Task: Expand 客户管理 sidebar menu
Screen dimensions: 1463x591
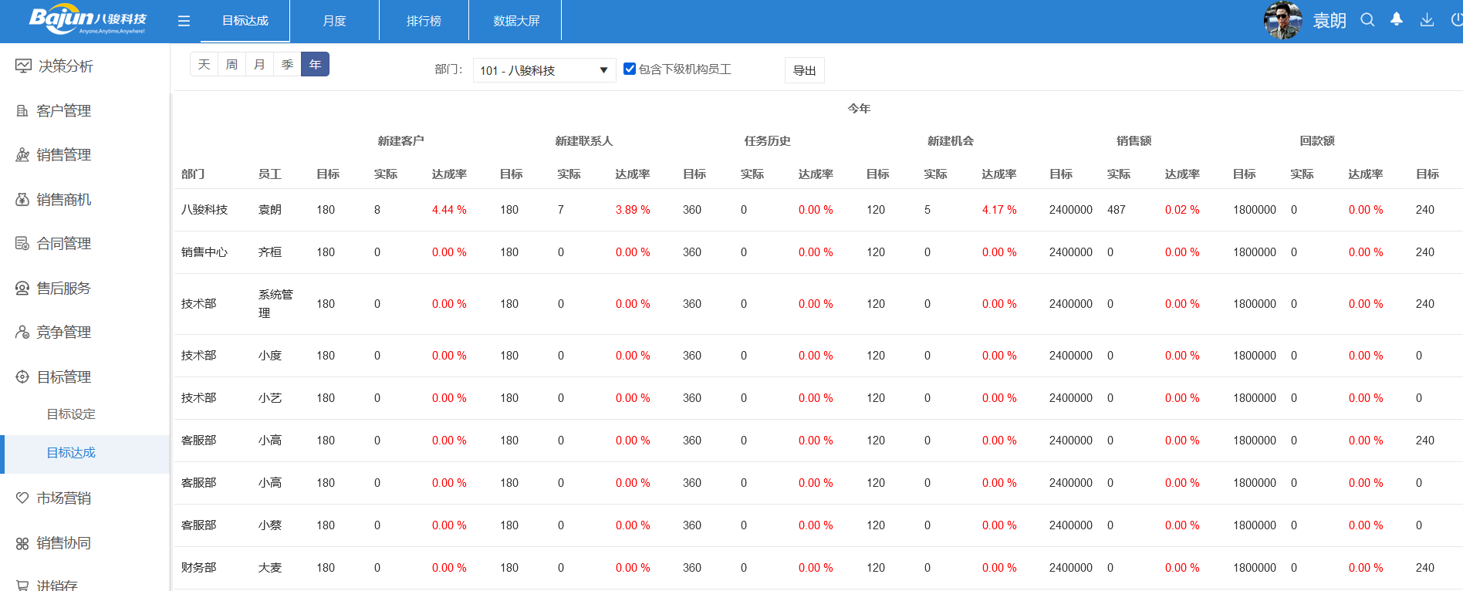Action: [x=64, y=111]
